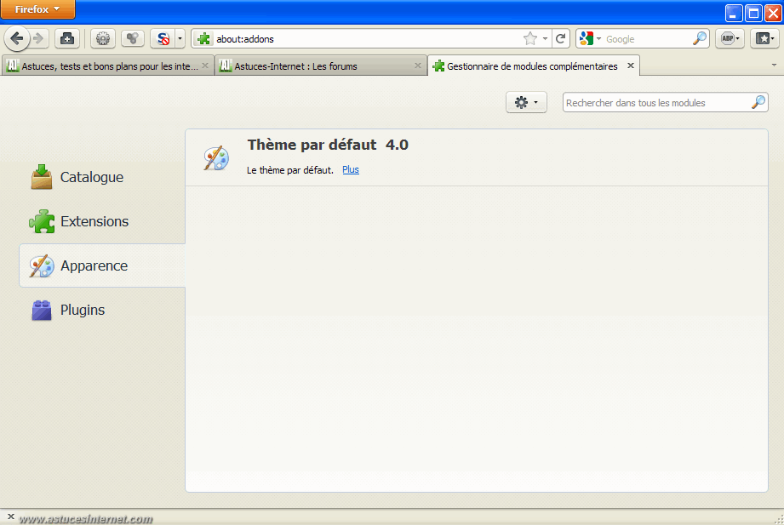Close the Gestionnaire de modules tab
784x525 pixels.
coord(631,66)
